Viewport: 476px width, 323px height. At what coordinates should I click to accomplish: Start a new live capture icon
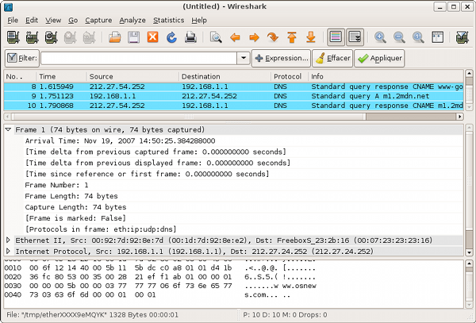tap(52, 37)
